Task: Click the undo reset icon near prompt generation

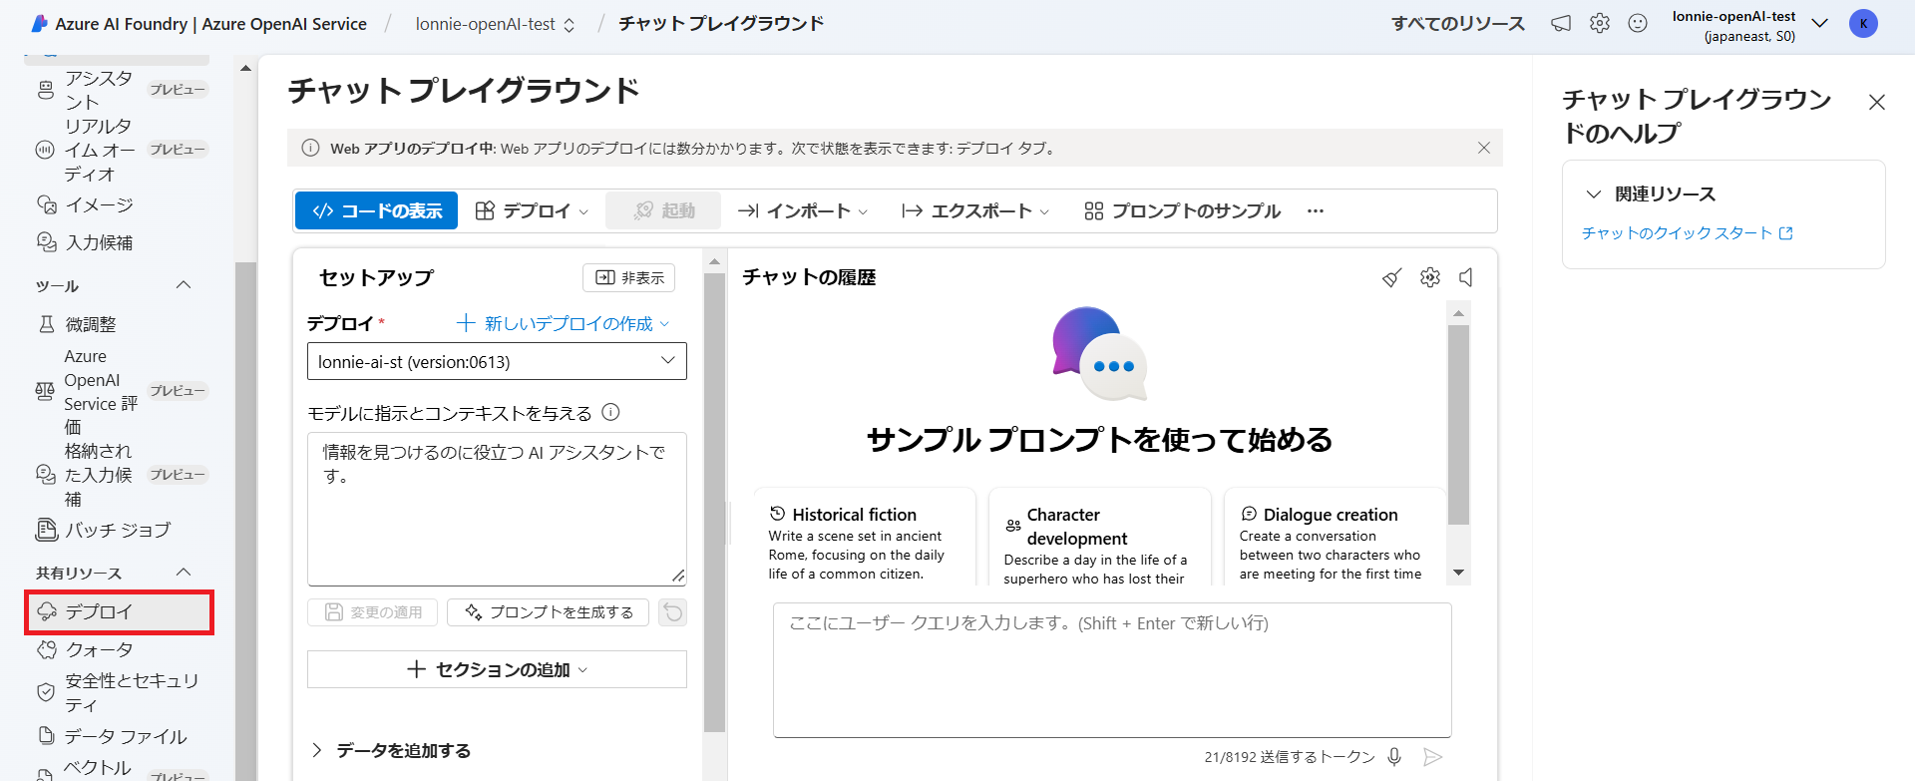Action: pos(673,611)
